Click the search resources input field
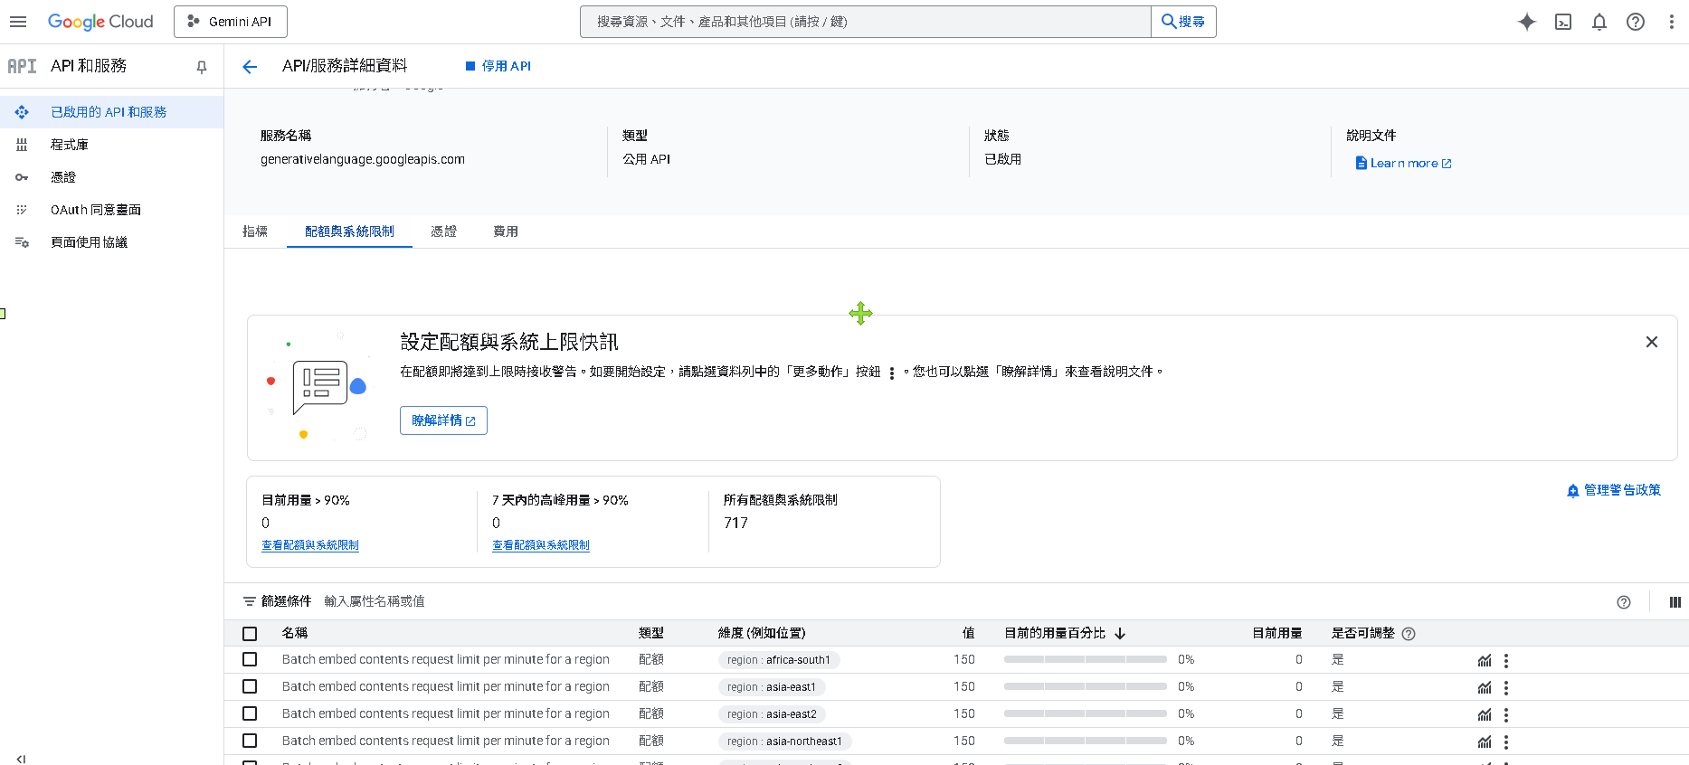The height and width of the screenshot is (765, 1689). [866, 22]
